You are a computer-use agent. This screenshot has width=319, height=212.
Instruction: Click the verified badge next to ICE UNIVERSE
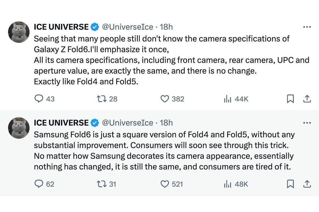95,27
